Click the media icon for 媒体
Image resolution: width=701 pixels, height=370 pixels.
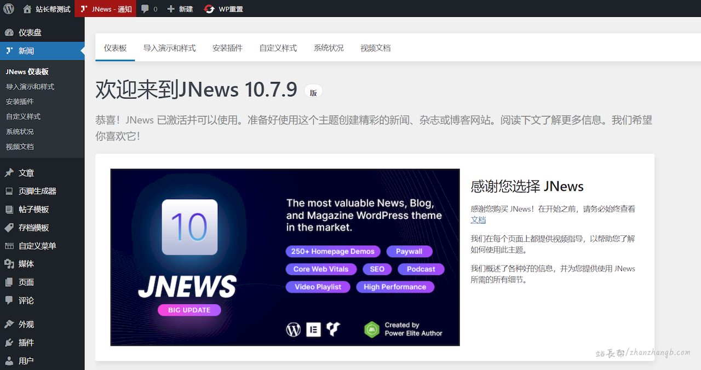point(9,264)
